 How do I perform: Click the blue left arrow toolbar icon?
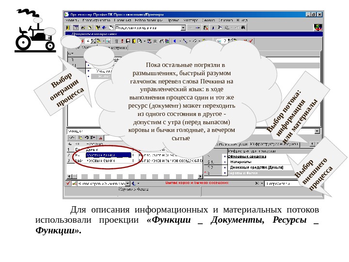click(x=174, y=41)
